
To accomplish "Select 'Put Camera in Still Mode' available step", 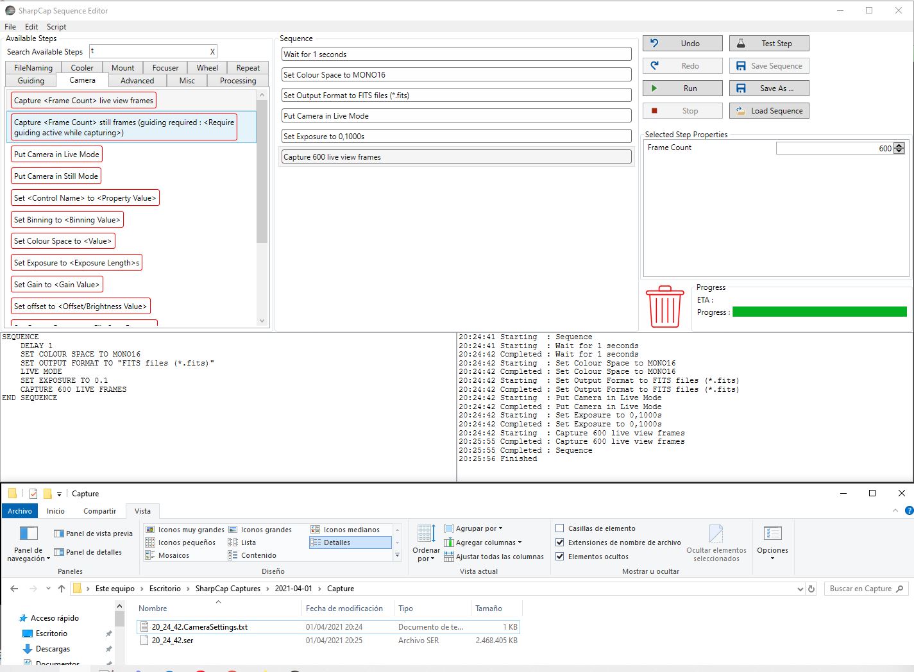I will (x=56, y=176).
